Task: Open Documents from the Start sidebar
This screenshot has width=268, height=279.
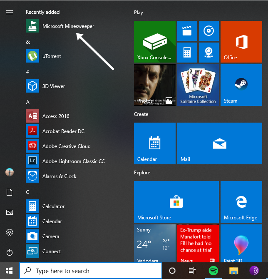Action: click(x=10, y=192)
